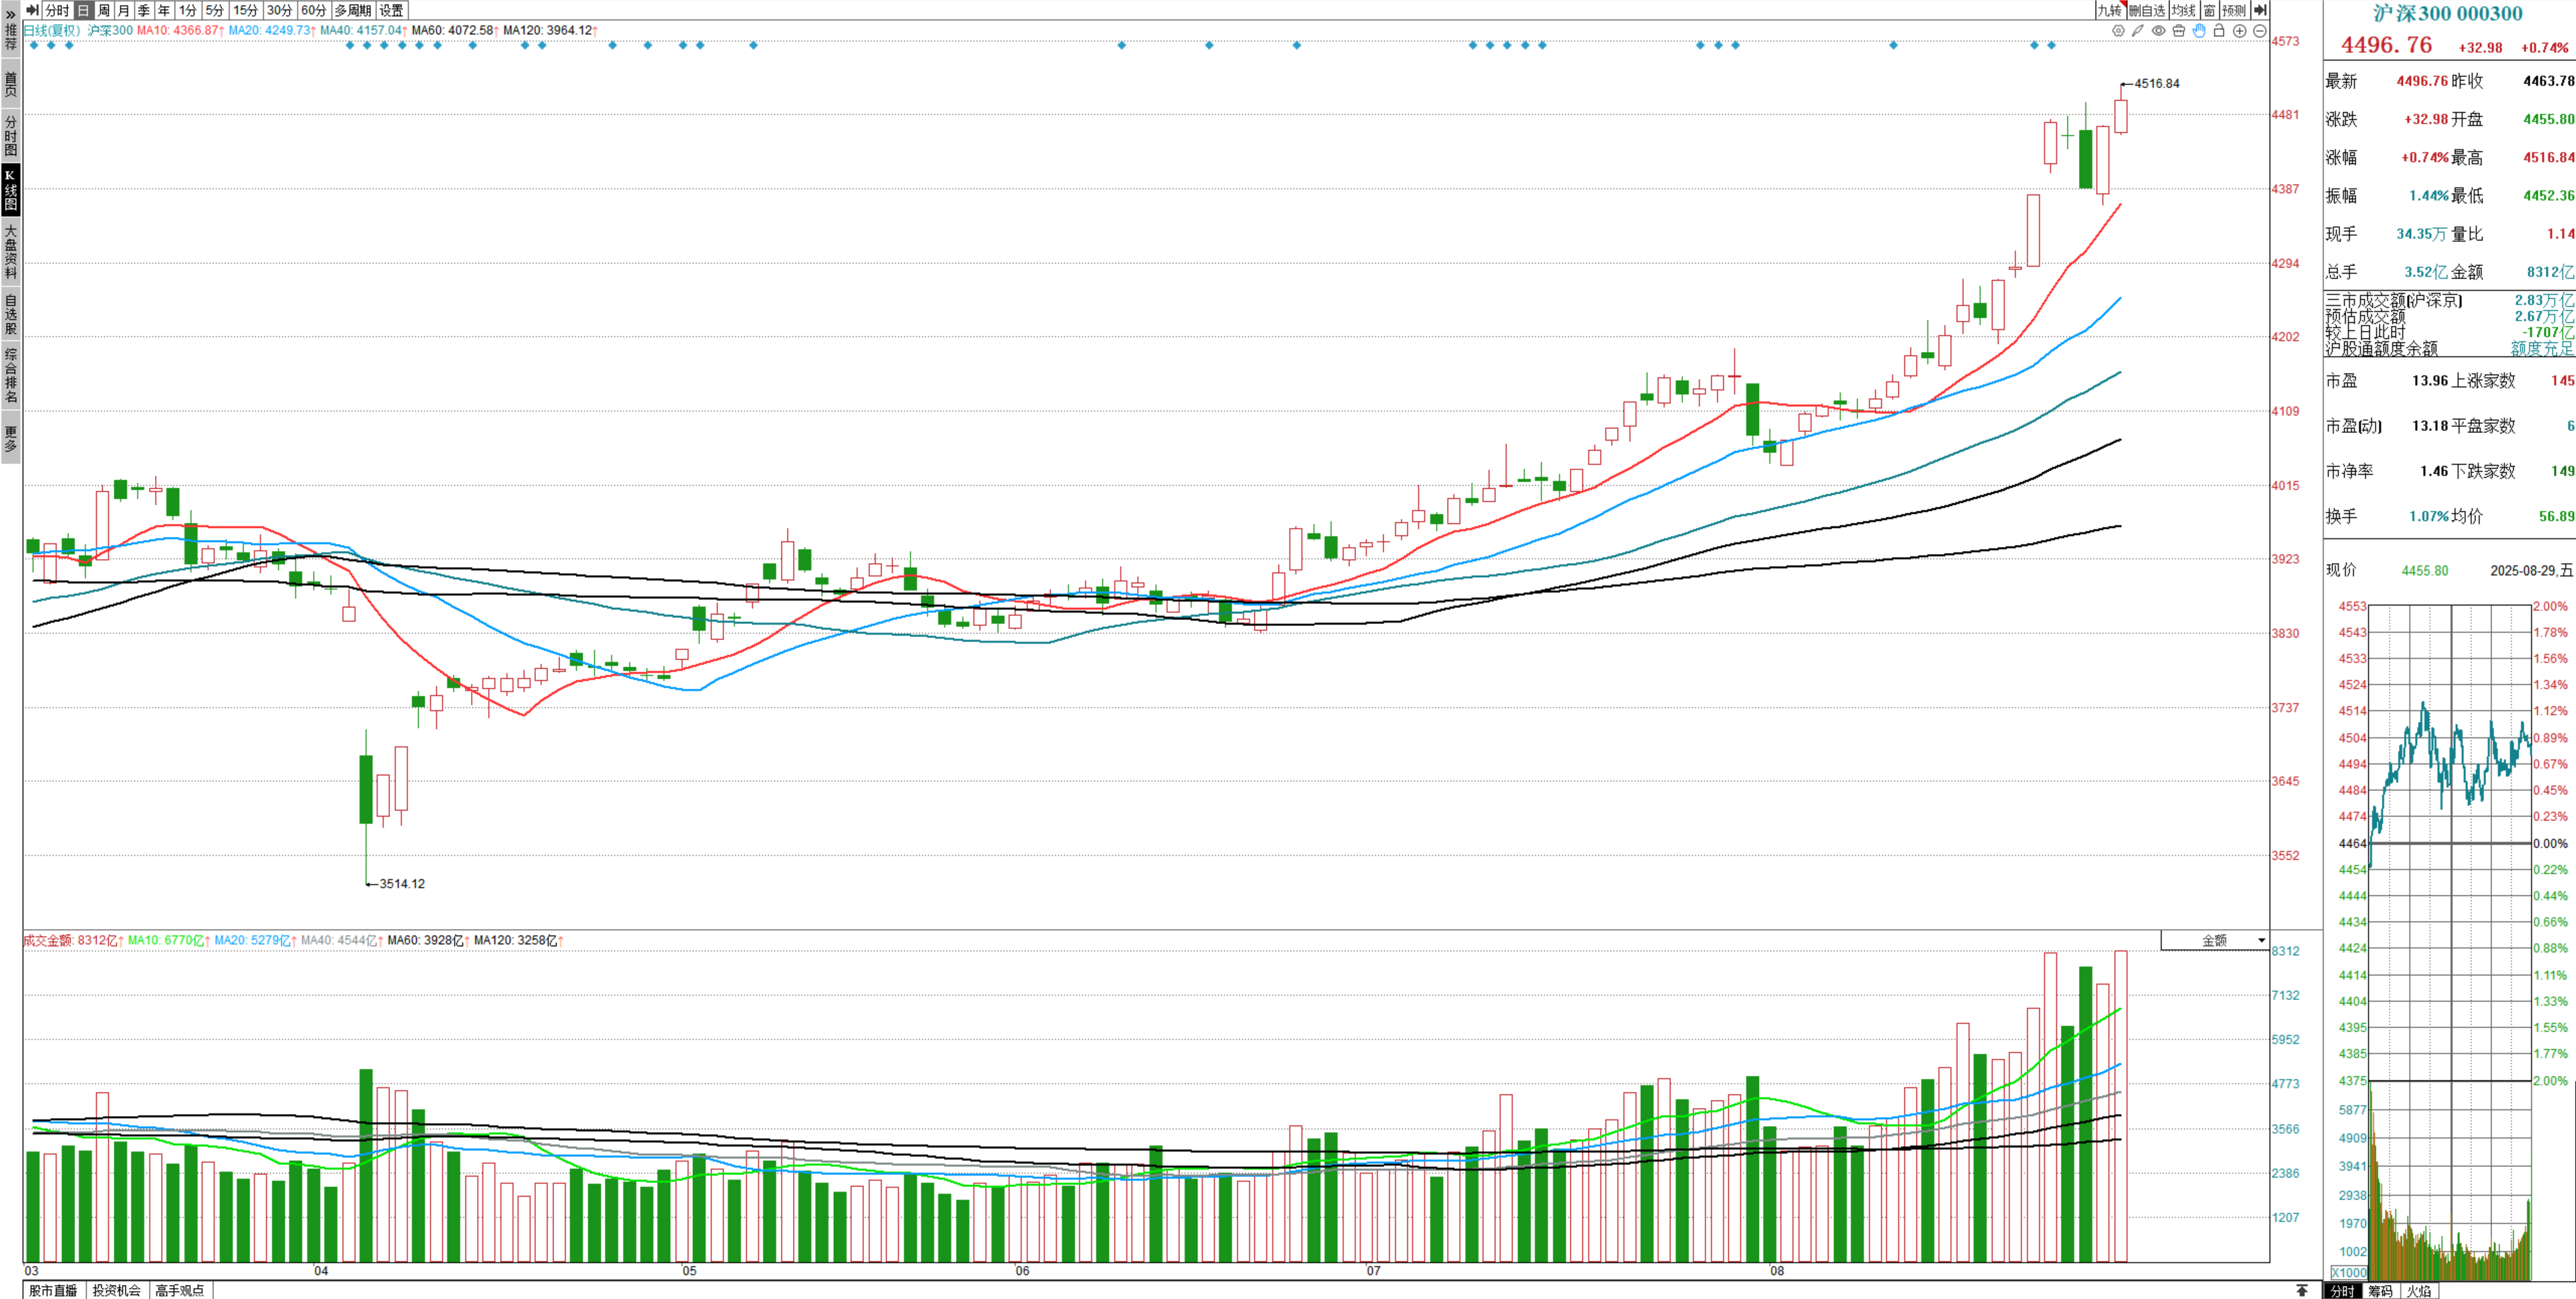Switch to 60分 period tab
The width and height of the screenshot is (2576, 1299).
pos(313,10)
